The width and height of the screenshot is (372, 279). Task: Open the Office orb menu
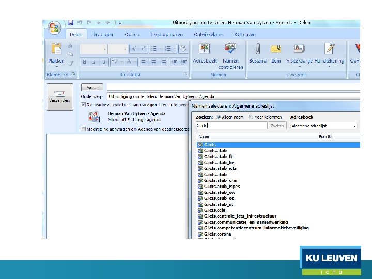[54, 27]
